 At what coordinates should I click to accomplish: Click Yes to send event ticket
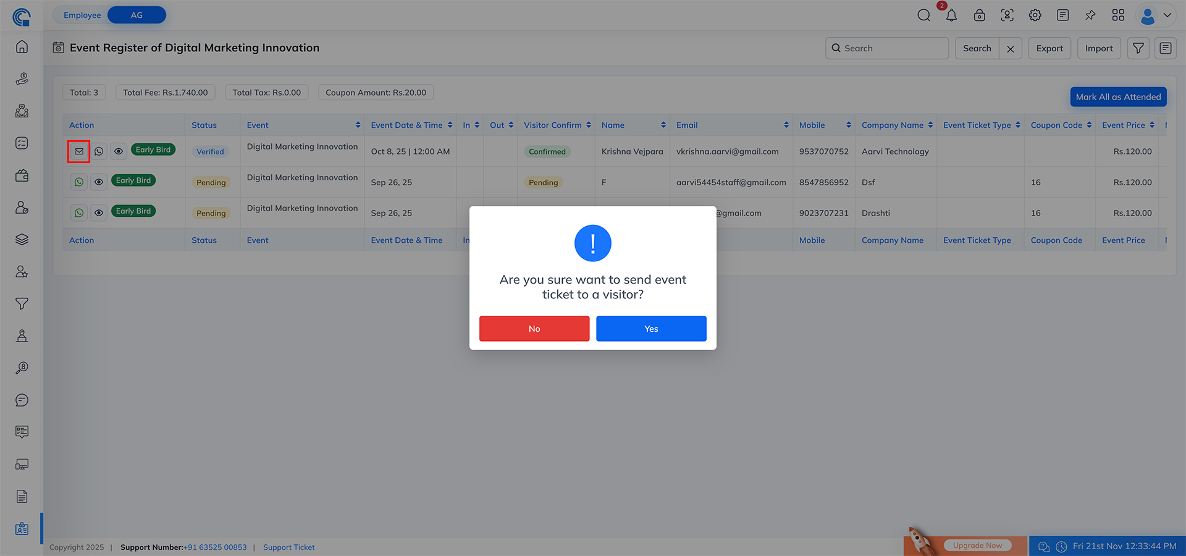[651, 329]
